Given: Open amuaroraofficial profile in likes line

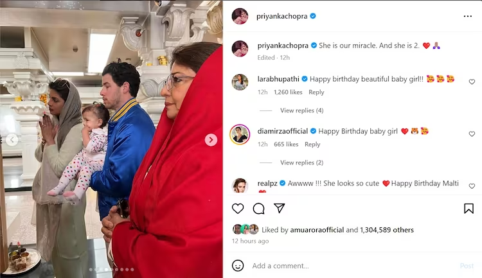Looking at the screenshot, I should click(317, 230).
